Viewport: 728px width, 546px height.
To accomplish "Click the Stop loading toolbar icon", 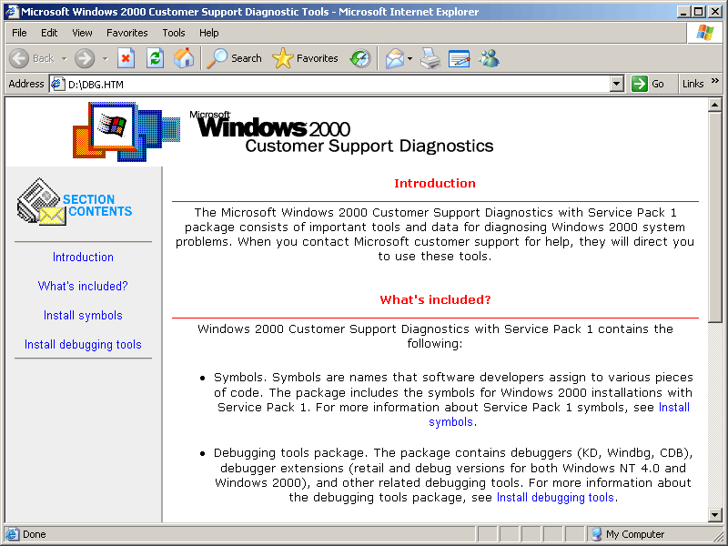I will pyautogui.click(x=126, y=58).
